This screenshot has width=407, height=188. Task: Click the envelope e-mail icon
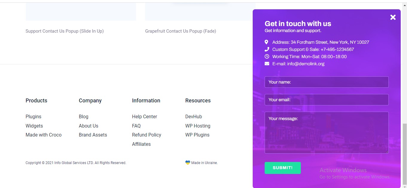click(x=267, y=64)
